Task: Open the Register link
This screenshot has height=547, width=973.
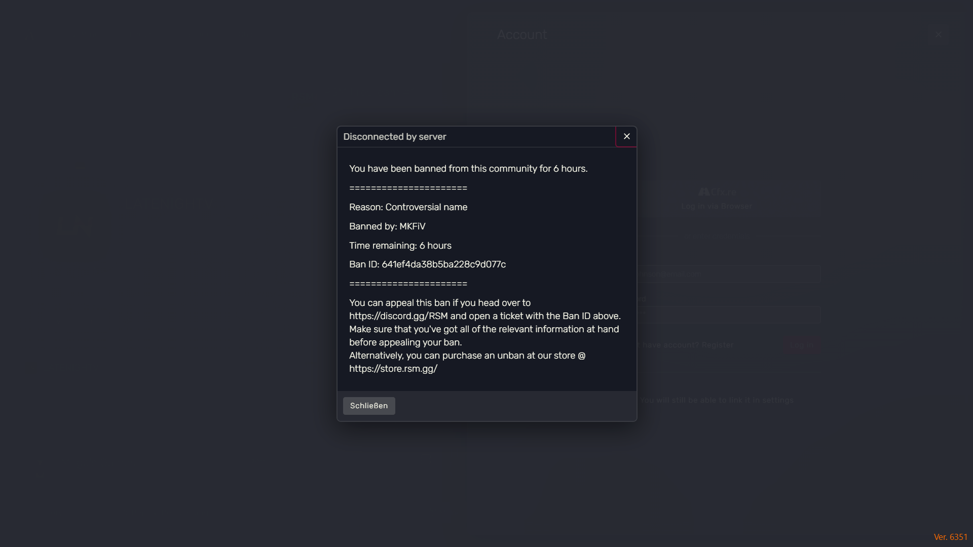Action: click(717, 345)
